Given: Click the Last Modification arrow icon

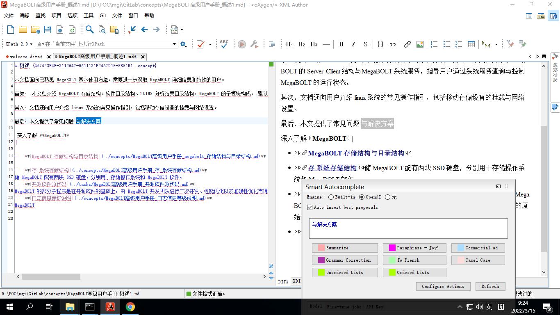Looking at the screenshot, I should coord(132,30).
